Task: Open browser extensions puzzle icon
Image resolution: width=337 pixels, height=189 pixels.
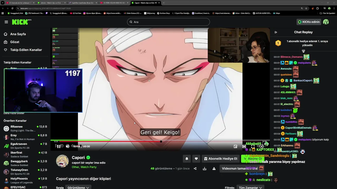Action: click(318, 8)
